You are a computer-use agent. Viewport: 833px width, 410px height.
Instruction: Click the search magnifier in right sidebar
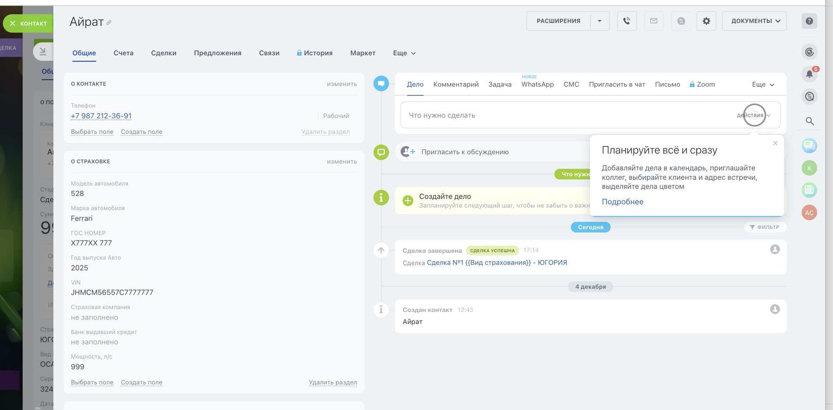810,121
